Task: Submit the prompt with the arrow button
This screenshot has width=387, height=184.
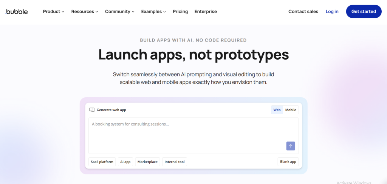Action: point(291,146)
